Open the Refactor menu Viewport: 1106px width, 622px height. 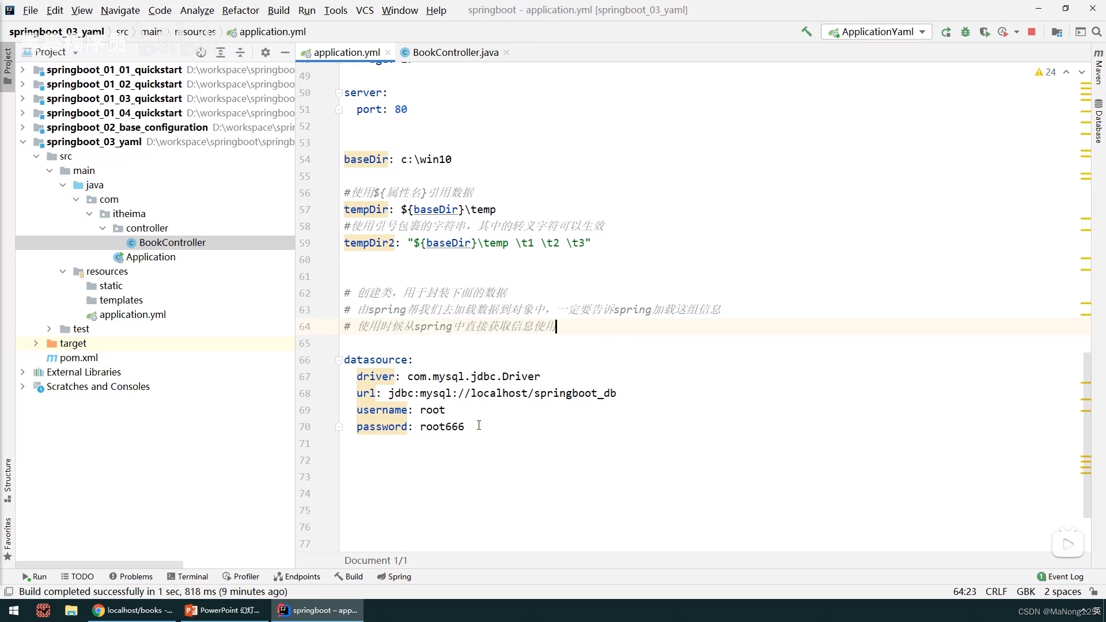point(240,10)
